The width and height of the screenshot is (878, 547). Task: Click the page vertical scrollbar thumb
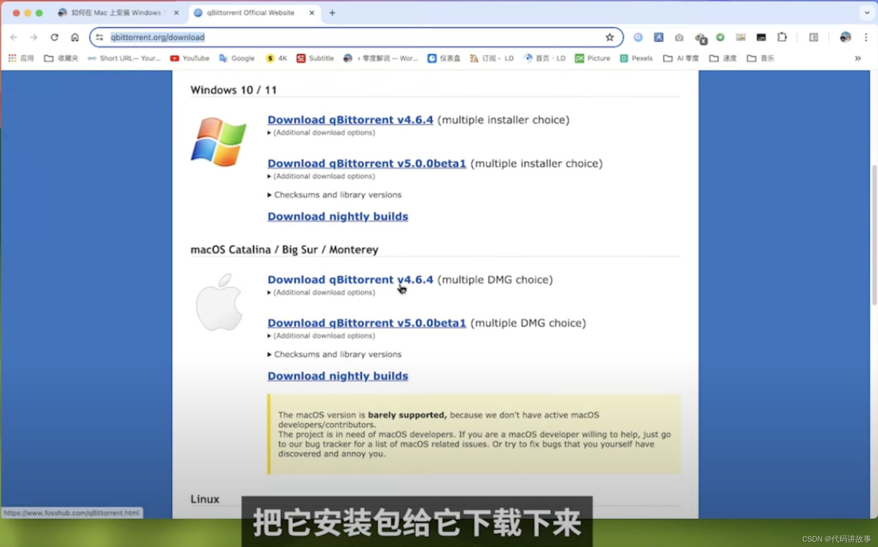(x=874, y=234)
